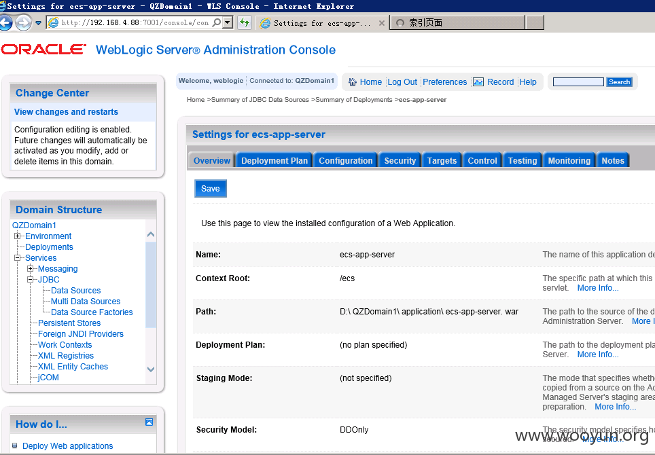
Task: Select the Overview tab
Action: tap(212, 161)
